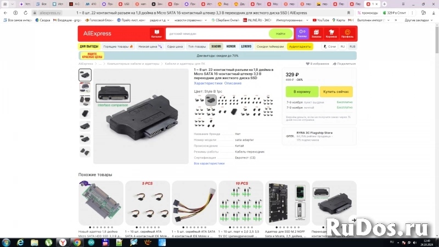Open RYRA 3C Flagship Store link
The height and width of the screenshot is (247, 439).
(x=314, y=133)
